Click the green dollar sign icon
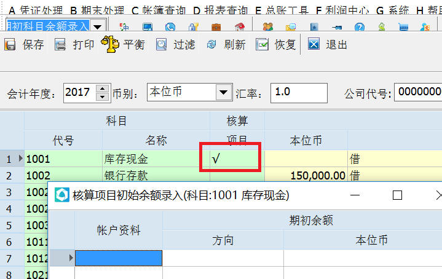Image resolution: width=442 pixels, height=279 pixels. (382, 27)
